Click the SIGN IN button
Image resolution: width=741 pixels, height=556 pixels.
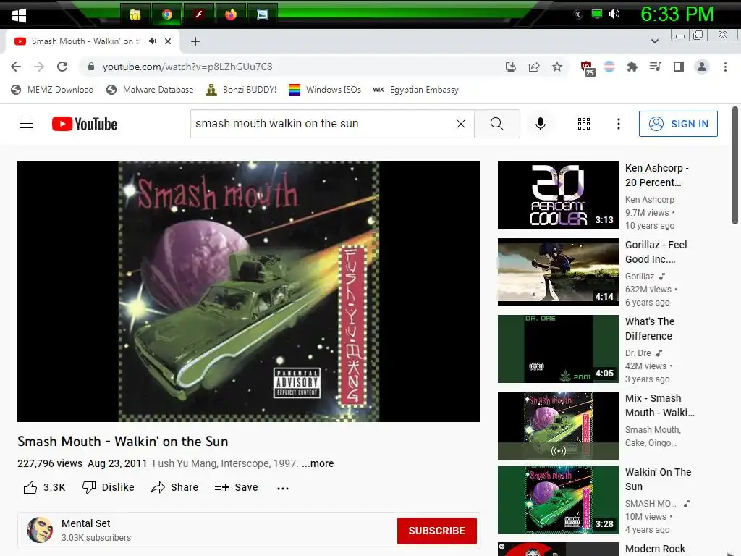pyautogui.click(x=678, y=124)
